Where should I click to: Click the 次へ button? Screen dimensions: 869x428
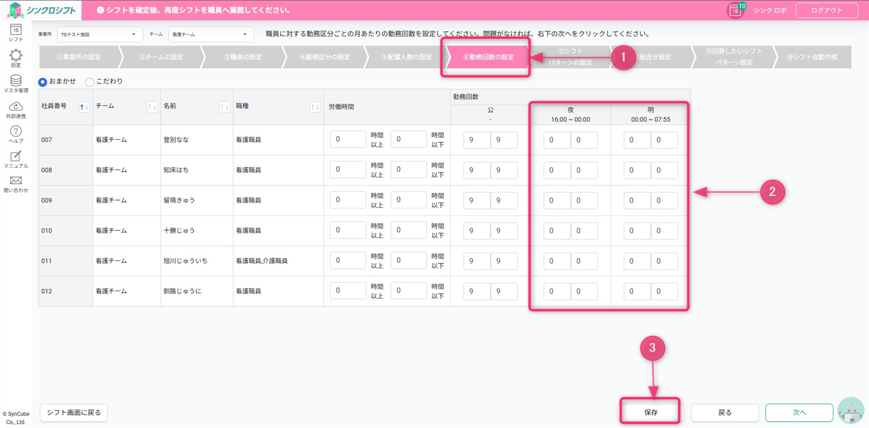[798, 412]
